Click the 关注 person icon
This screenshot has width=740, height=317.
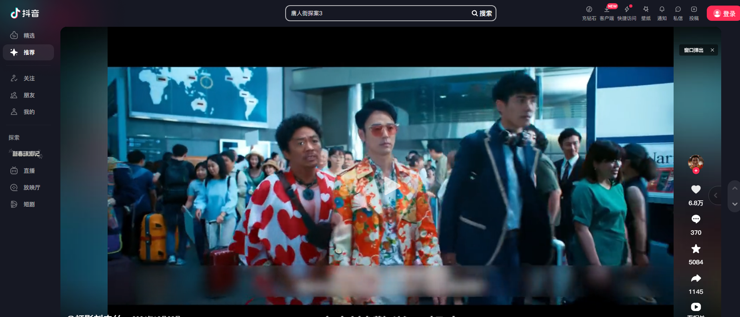coord(14,78)
